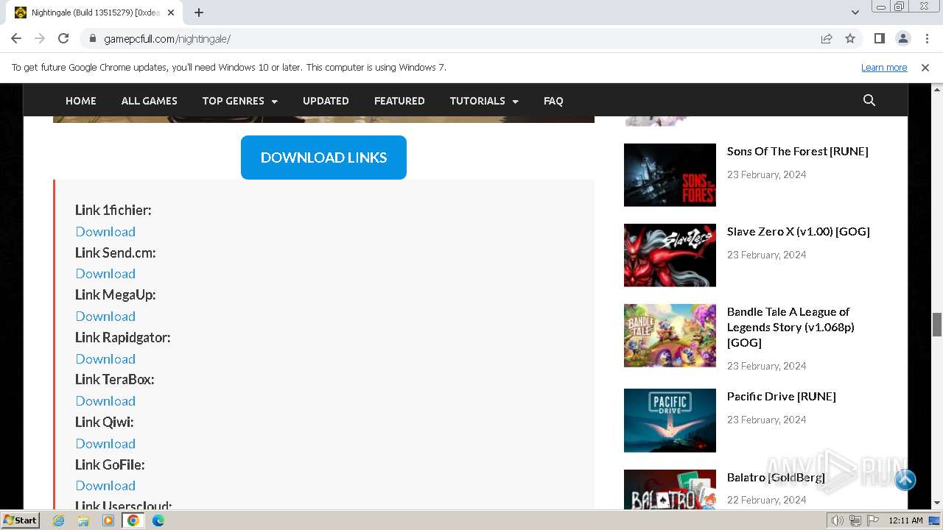The width and height of the screenshot is (943, 530).
Task: Click the browser forward arrow
Action: click(40, 39)
